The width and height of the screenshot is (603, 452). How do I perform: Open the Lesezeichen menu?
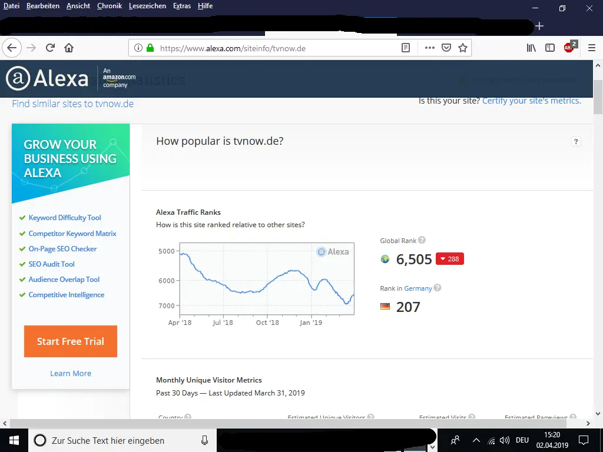click(147, 6)
